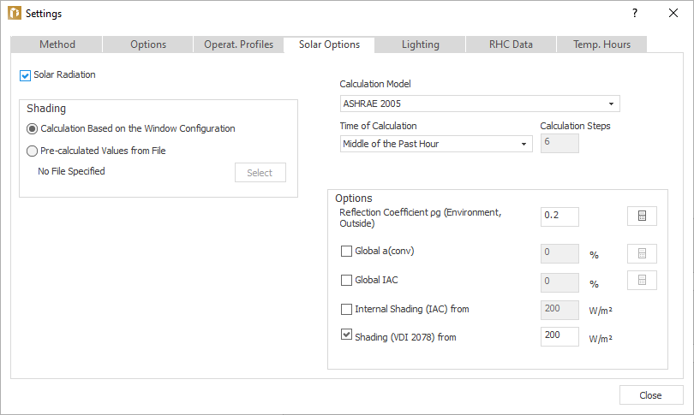Click the calculator icon beside Global a(conv)

[x=642, y=253]
